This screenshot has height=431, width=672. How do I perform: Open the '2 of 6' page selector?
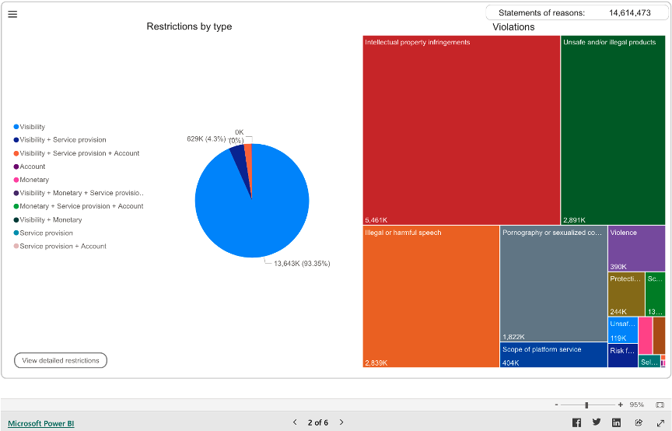(x=317, y=422)
